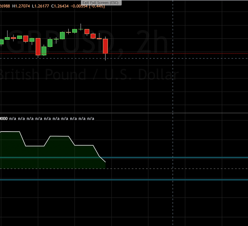
Task: Click the H1.27074 high price value
Action: (21, 6)
